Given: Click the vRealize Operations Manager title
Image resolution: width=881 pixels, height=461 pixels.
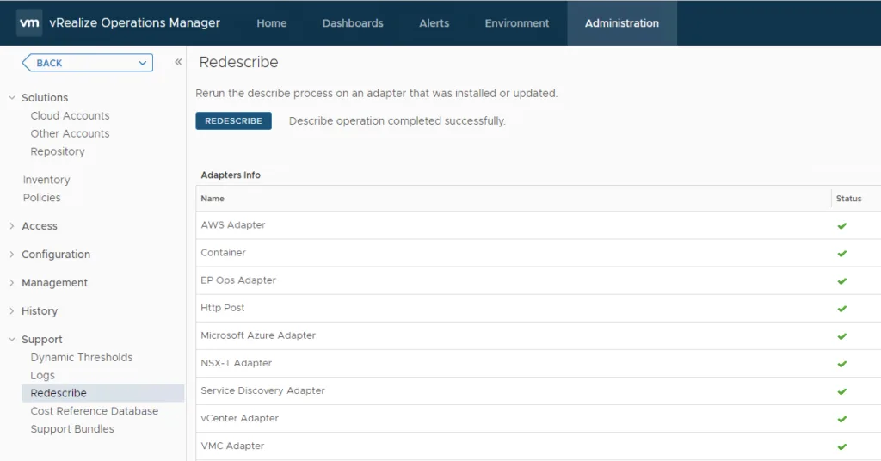Looking at the screenshot, I should (135, 23).
